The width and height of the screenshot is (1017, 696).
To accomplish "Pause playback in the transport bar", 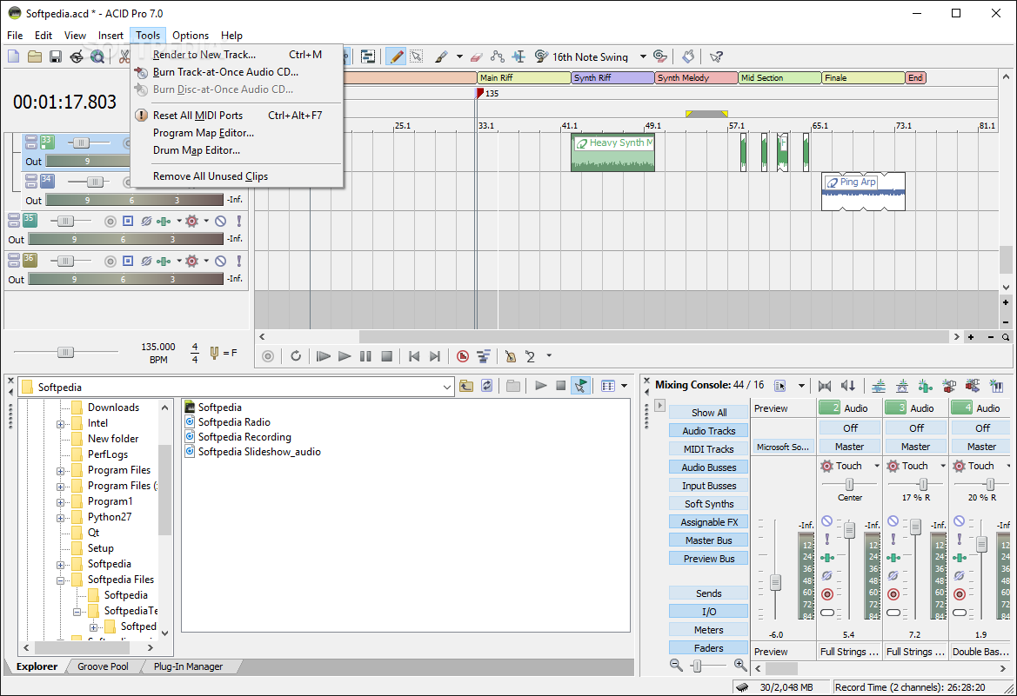I will pos(365,355).
